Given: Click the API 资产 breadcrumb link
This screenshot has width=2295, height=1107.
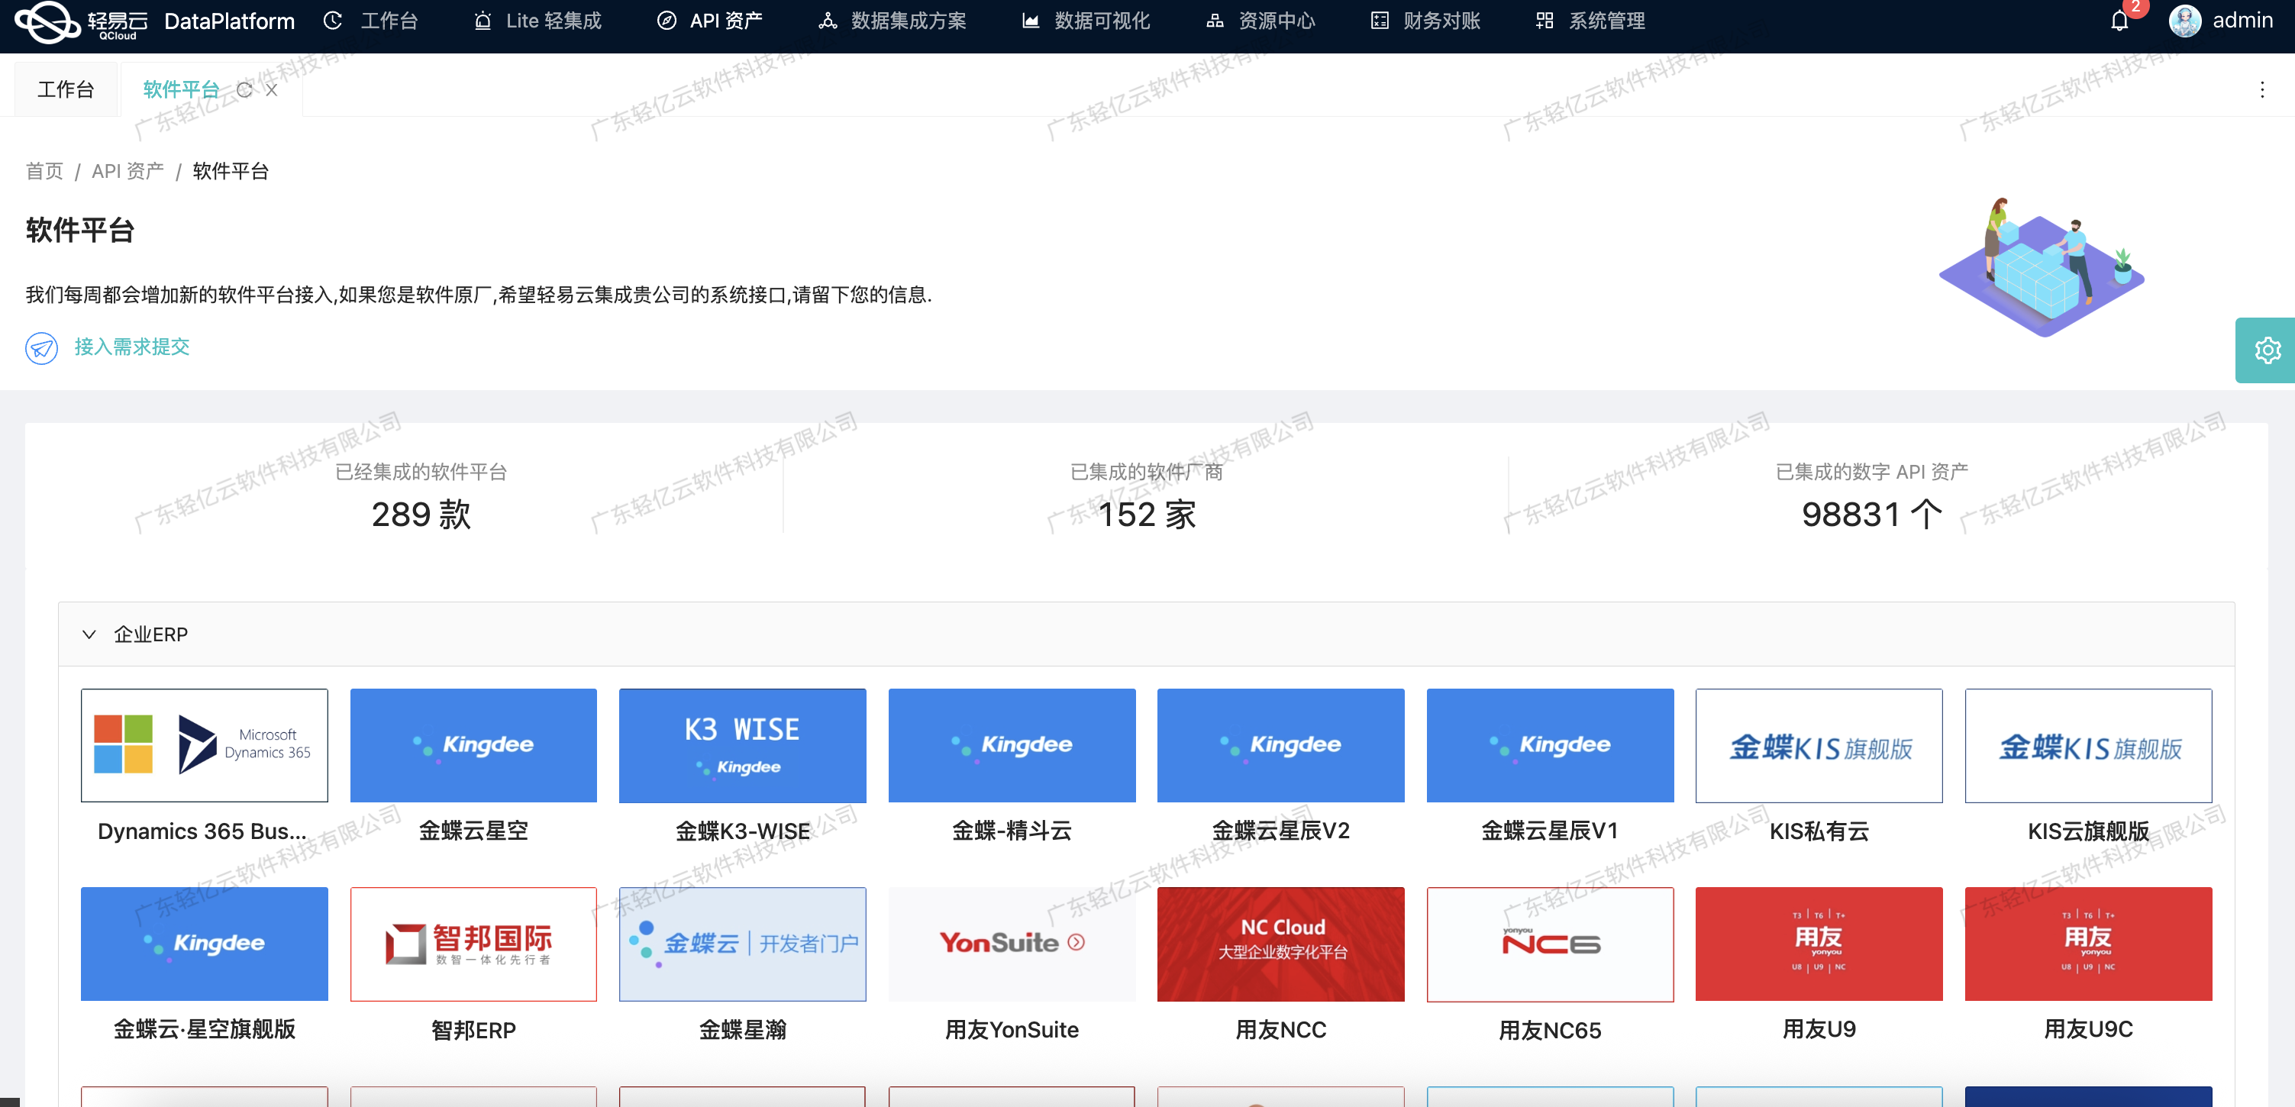Looking at the screenshot, I should tap(127, 171).
